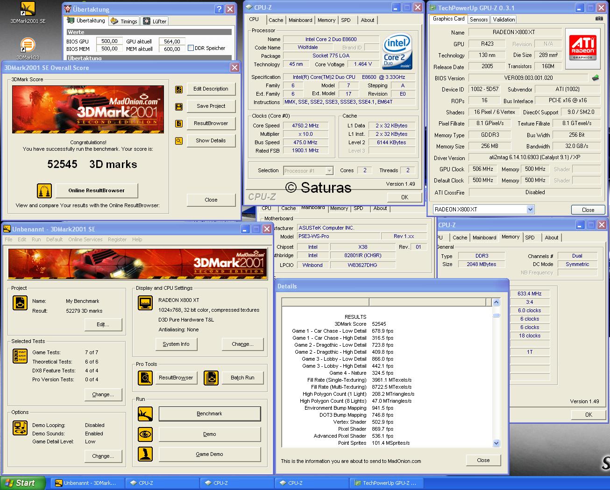Click the Übertaktung help question mark button
This screenshot has height=490, width=610.
pos(220,9)
